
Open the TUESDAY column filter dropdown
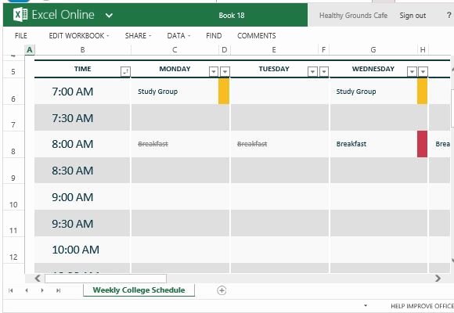pos(312,71)
